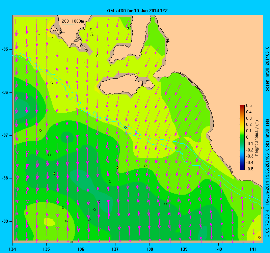Click the '136' longitude axis label
The height and width of the screenshot is (253, 270).
point(81,249)
